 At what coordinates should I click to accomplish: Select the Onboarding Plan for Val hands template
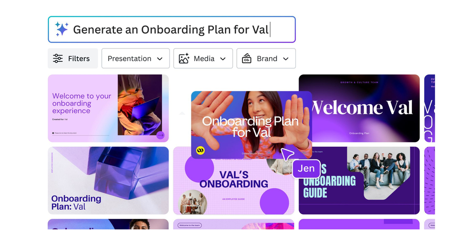(251, 125)
